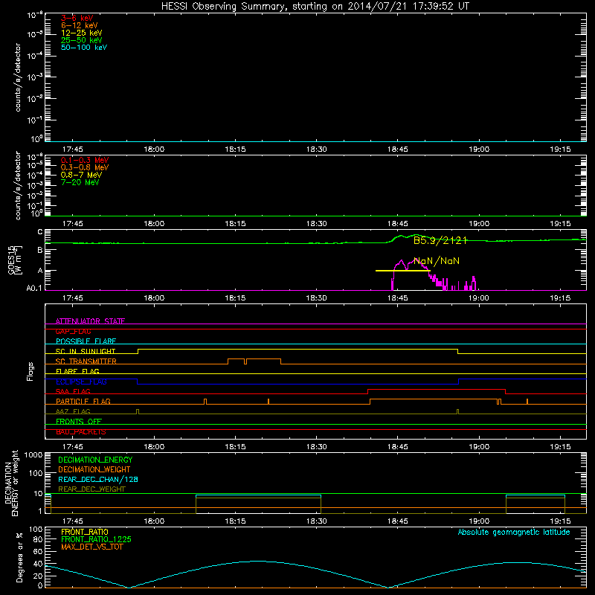The image size is (595, 595).
Task: Click the Absolute geomagnetic latitude label
Action: (514, 532)
